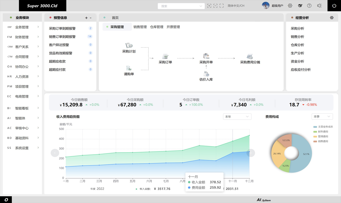341x203 pixels.
Task: Open the 采购费用分摊 workflow icon
Action: pos(250,56)
